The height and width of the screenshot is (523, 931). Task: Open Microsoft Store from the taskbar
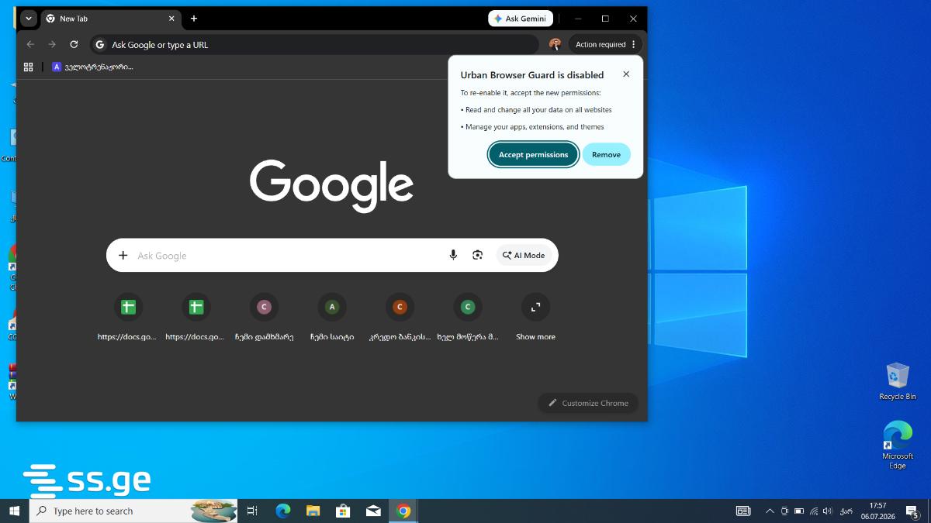343,511
